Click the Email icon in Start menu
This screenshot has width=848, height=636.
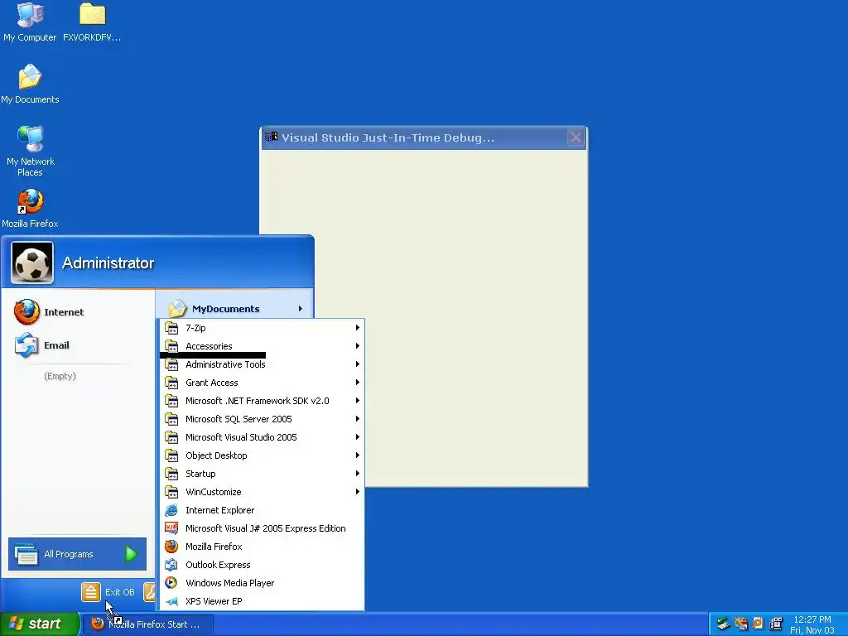26,345
